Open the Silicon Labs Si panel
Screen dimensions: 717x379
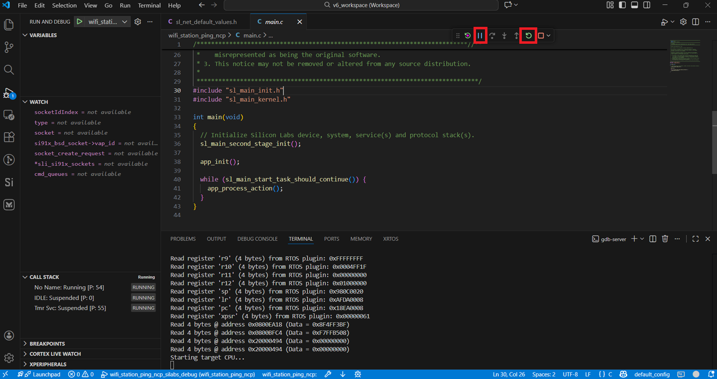(9, 182)
